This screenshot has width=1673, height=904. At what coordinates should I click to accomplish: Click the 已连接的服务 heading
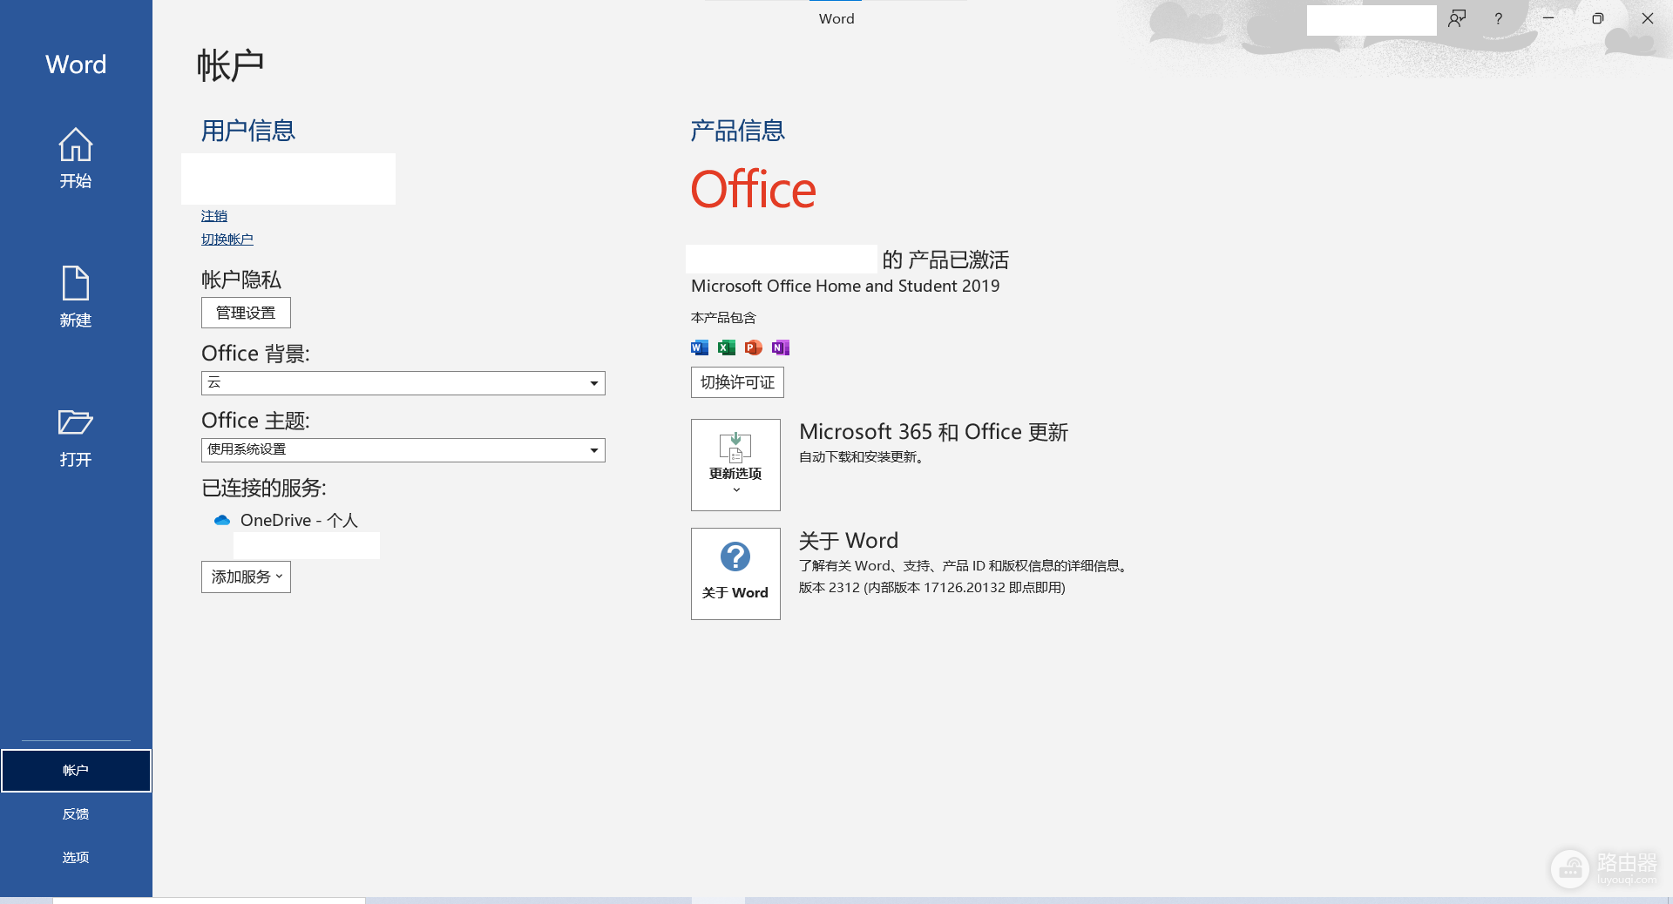point(264,488)
